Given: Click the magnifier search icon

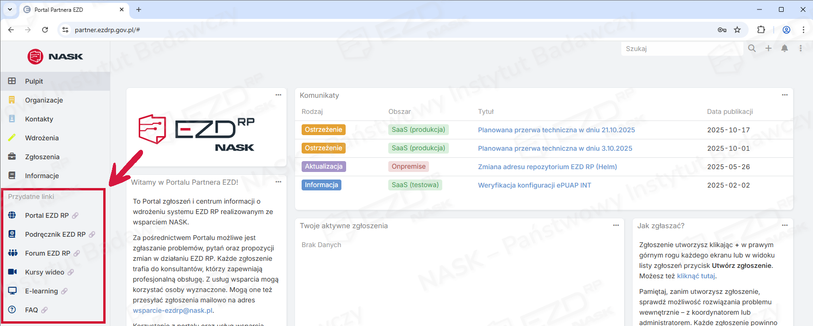Looking at the screenshot, I should click(x=752, y=48).
